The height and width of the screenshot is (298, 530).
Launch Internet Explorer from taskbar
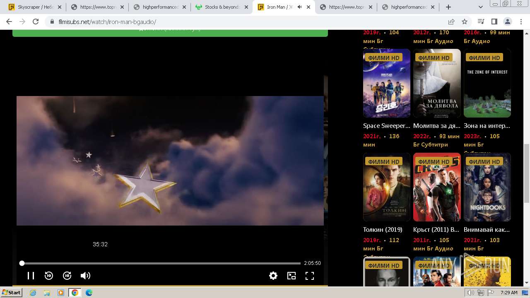(33, 293)
